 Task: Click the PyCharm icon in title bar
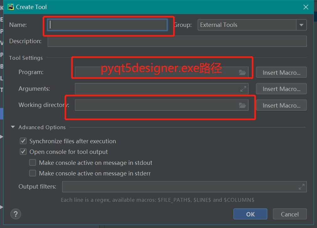(x=11, y=7)
